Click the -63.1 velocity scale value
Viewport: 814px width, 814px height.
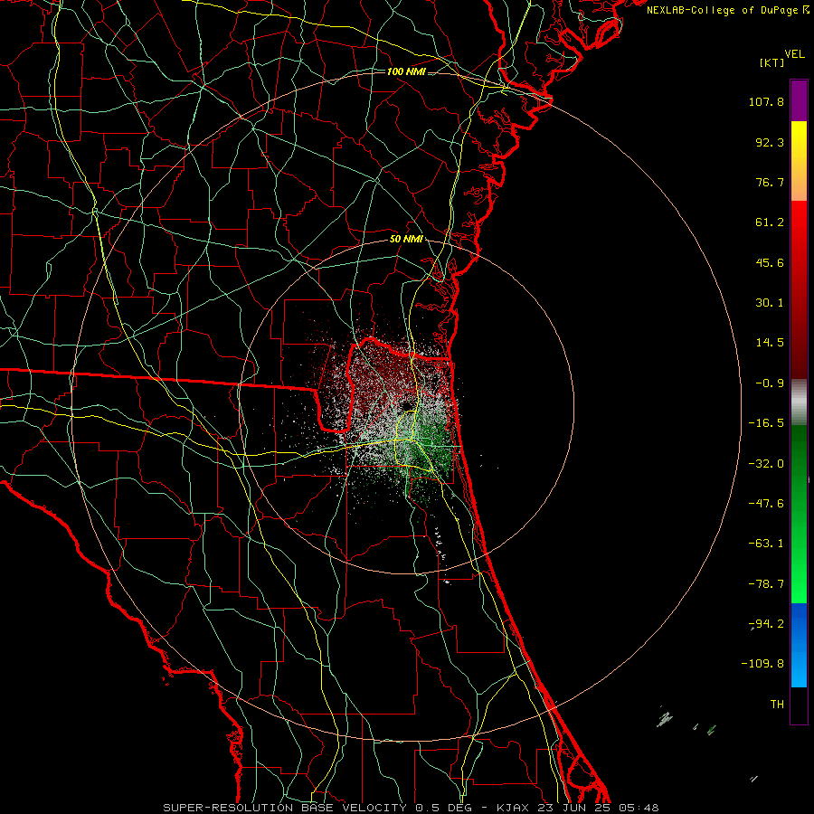(x=766, y=544)
